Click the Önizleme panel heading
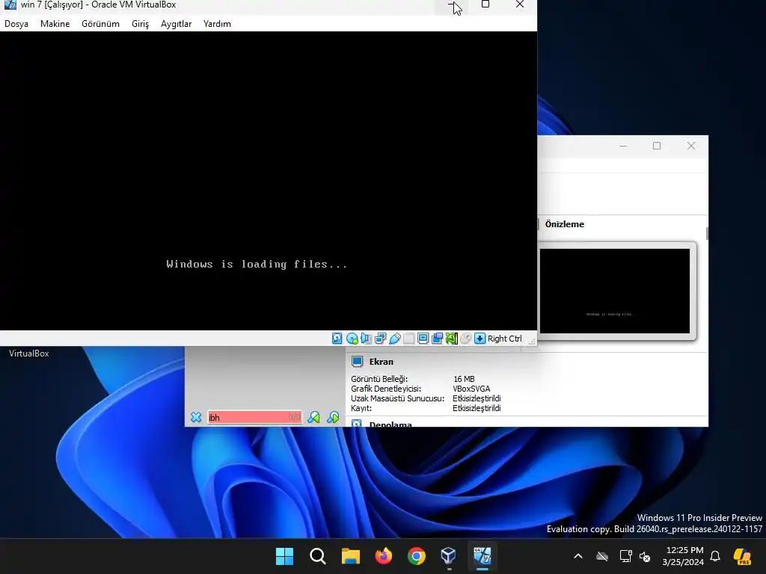 [x=564, y=224]
